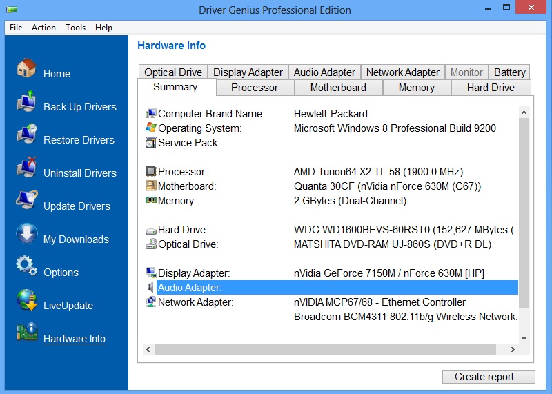Switch to the Hard Drive tab
This screenshot has width=552, height=394.
[491, 88]
